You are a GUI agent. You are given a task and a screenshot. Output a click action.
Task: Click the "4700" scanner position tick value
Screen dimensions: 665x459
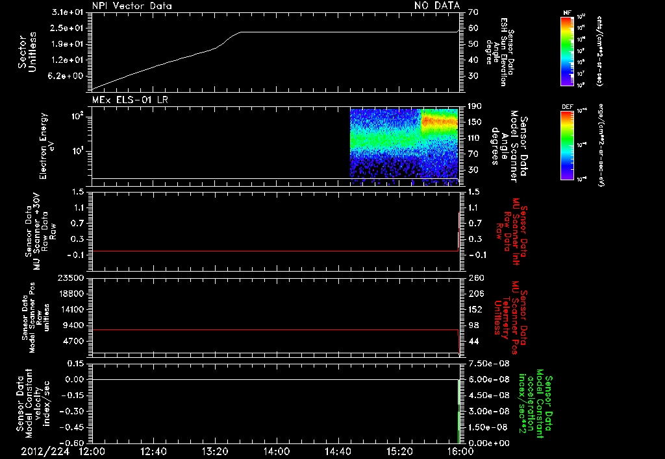[73, 341]
